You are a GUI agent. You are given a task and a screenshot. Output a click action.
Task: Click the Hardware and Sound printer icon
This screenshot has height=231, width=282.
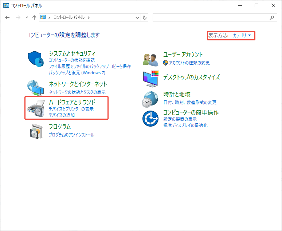(36, 109)
